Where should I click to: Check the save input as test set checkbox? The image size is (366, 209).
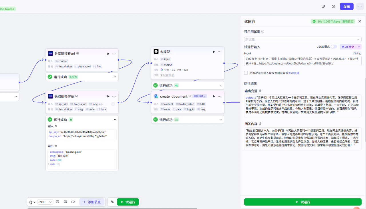[x=246, y=73]
